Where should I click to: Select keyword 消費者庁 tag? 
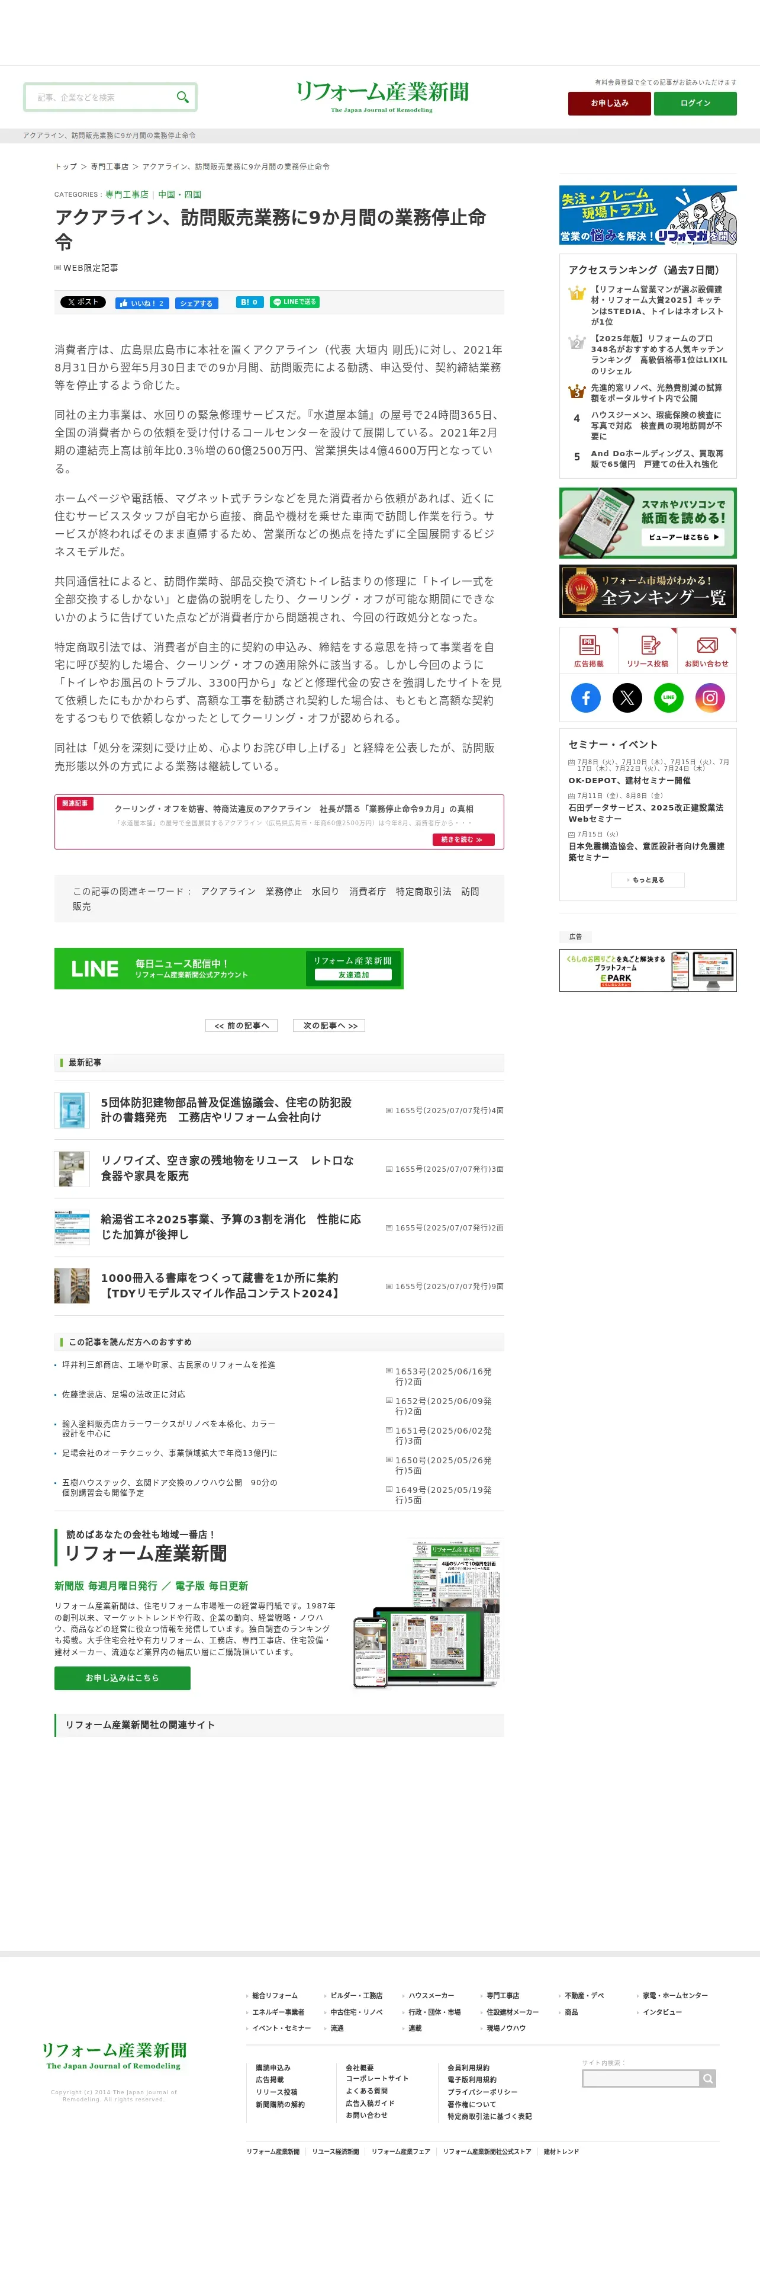point(367,891)
